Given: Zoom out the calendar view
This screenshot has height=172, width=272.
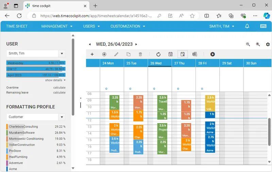Looking at the screenshot, I should click(x=248, y=45).
